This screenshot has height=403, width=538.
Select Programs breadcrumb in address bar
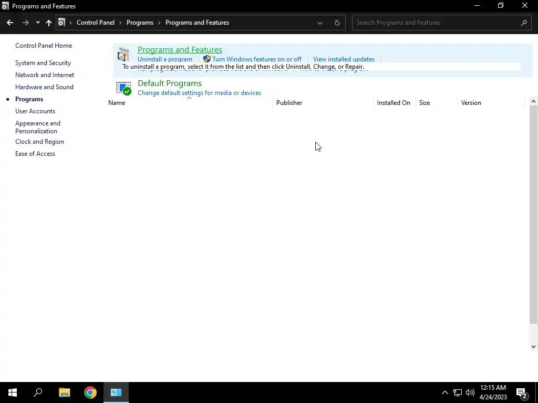pyautogui.click(x=140, y=23)
